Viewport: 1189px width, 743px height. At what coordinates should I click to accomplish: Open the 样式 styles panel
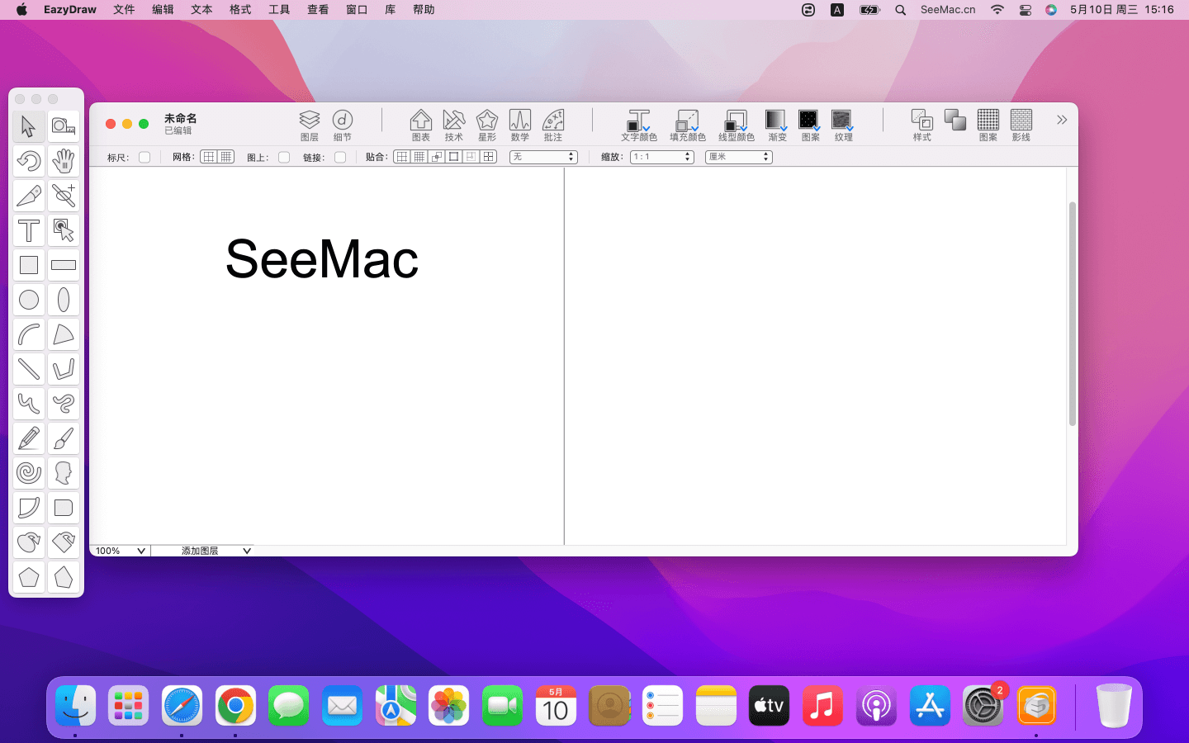922,125
